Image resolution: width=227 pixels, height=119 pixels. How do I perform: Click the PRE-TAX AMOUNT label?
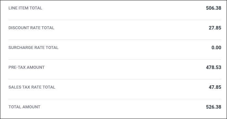tap(26, 67)
